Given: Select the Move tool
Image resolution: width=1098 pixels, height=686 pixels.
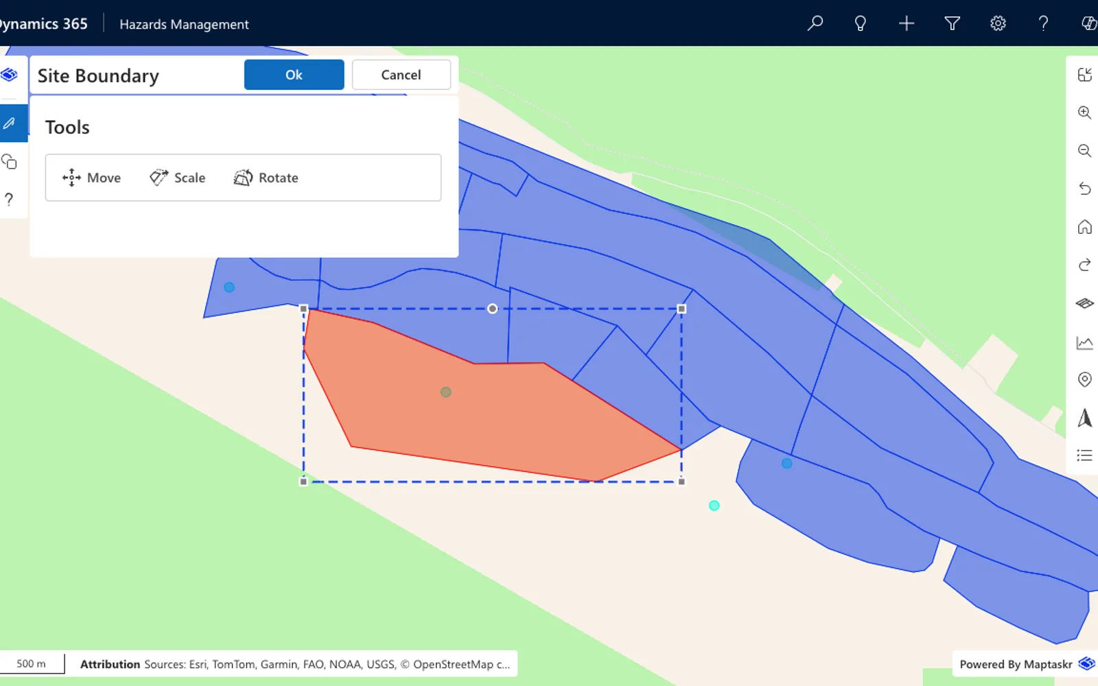Looking at the screenshot, I should 91,178.
